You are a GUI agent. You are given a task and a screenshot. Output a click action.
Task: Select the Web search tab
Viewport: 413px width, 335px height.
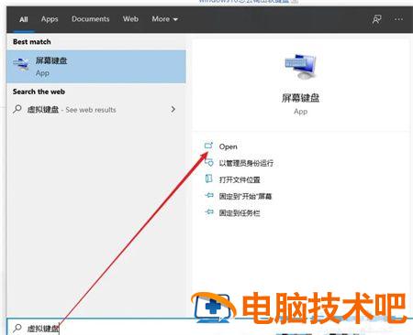point(130,19)
